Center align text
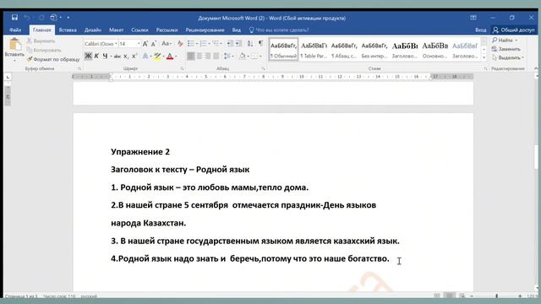Screen dimensions: 541x304 tap(199, 56)
